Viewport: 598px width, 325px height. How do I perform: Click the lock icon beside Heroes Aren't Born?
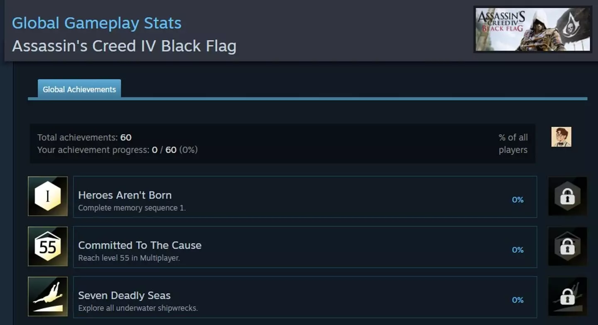(567, 196)
